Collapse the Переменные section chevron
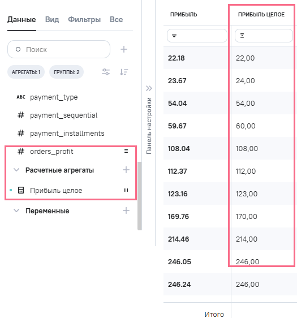The image size is (297, 318). [x=16, y=210]
